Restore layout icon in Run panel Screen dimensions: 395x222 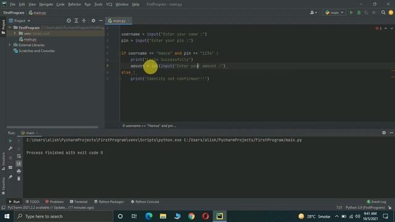coord(10,167)
